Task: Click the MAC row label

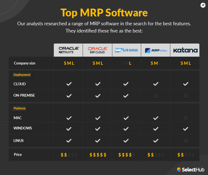Action: (17, 118)
